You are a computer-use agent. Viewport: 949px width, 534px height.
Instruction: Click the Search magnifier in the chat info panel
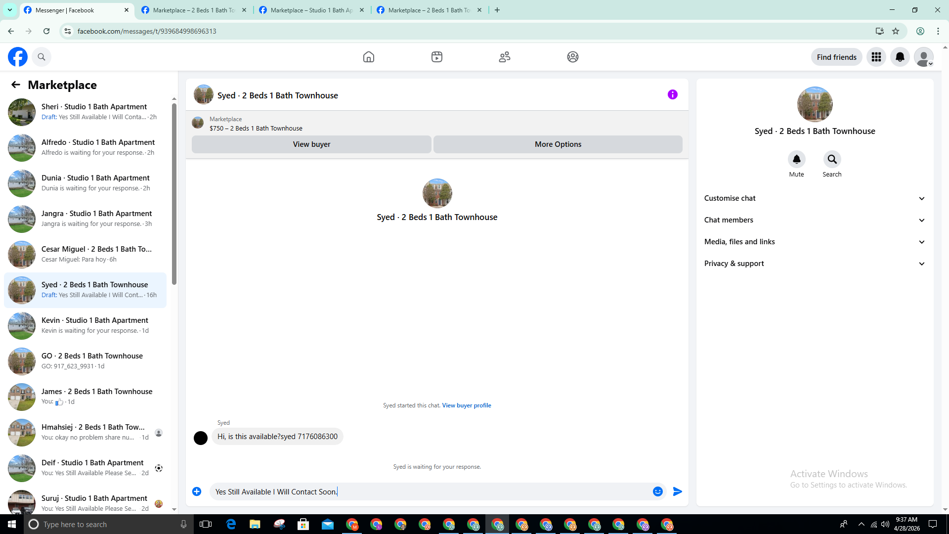coord(832,159)
